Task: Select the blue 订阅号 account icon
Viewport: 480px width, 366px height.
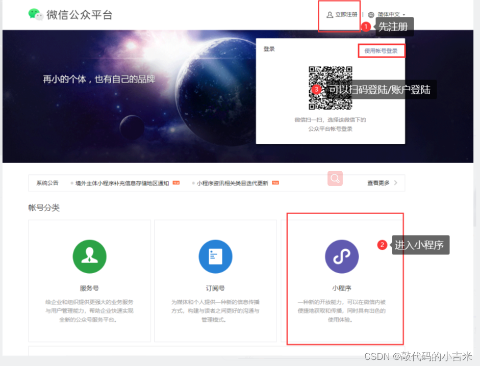Action: tap(215, 256)
